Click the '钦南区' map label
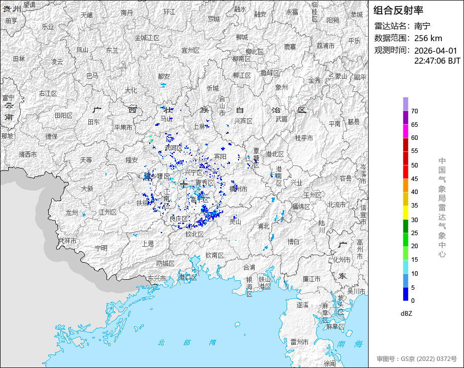The image size is (464, 368). coord(215,255)
